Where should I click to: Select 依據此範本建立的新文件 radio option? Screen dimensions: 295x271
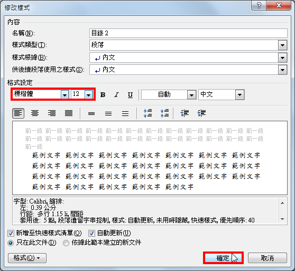66,243
